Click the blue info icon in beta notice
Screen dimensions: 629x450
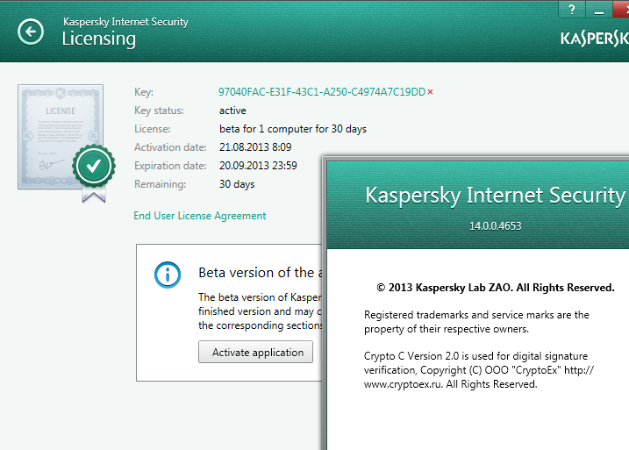[168, 275]
